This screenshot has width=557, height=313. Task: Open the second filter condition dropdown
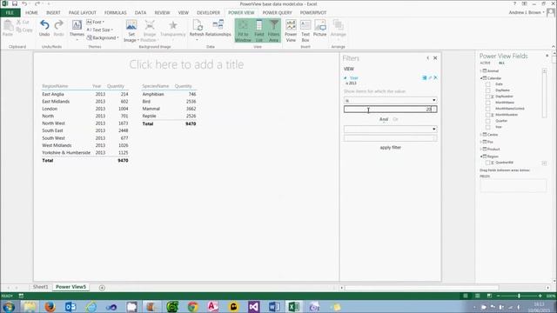click(390, 130)
